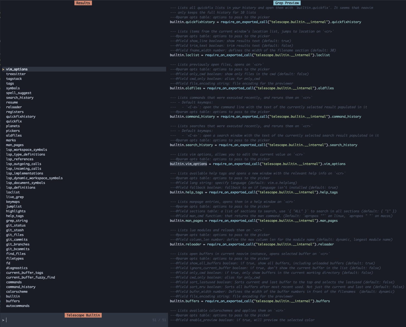Pick lsp_type_definitions from the list
Screen dimensions: 406x327
(26, 154)
